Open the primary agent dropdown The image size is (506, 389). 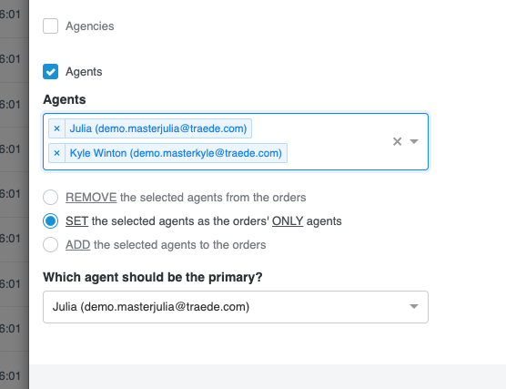(236, 307)
